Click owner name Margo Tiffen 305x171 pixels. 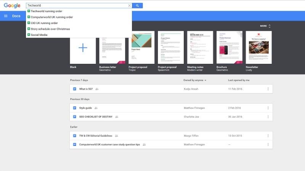point(191,136)
